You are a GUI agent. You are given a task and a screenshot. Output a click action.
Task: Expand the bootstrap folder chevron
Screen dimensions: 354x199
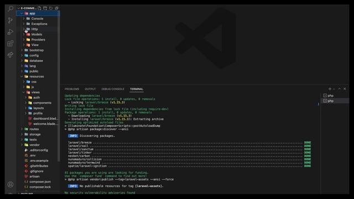22,50
